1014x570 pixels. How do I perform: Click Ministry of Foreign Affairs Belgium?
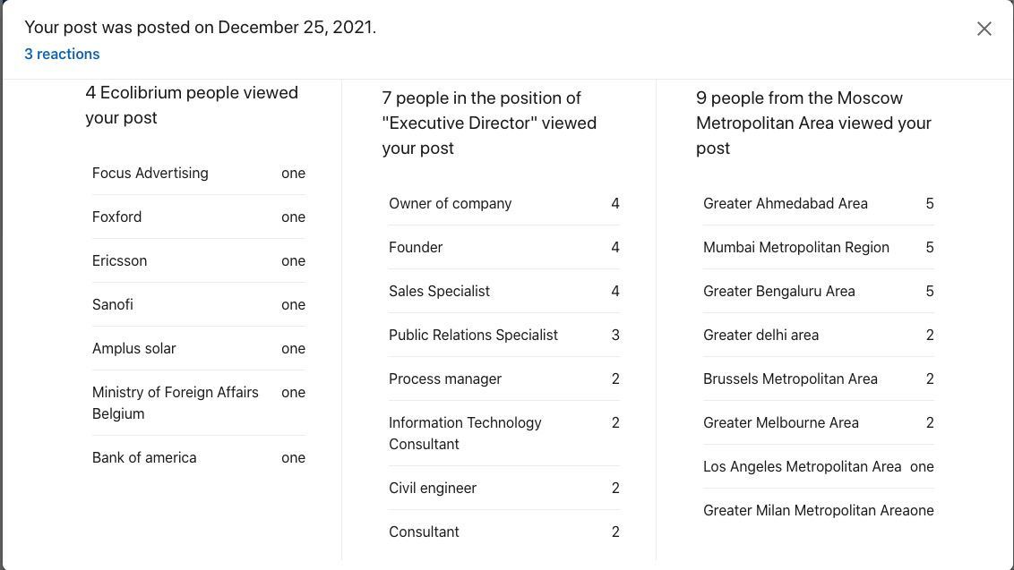point(176,403)
